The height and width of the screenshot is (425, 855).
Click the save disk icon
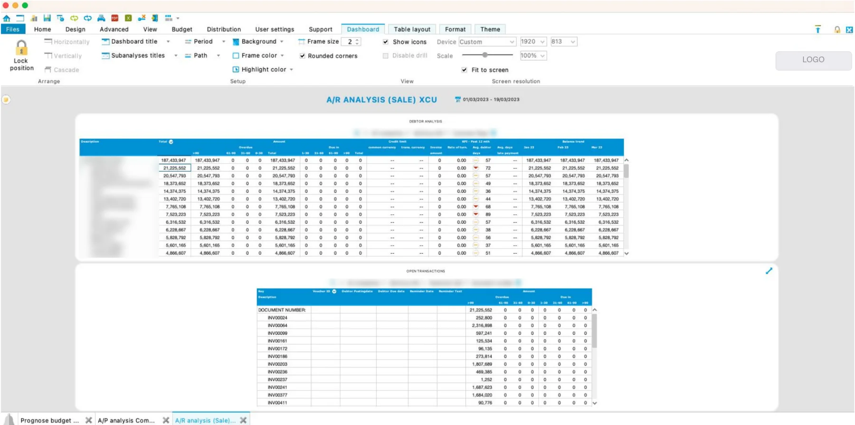(x=47, y=18)
